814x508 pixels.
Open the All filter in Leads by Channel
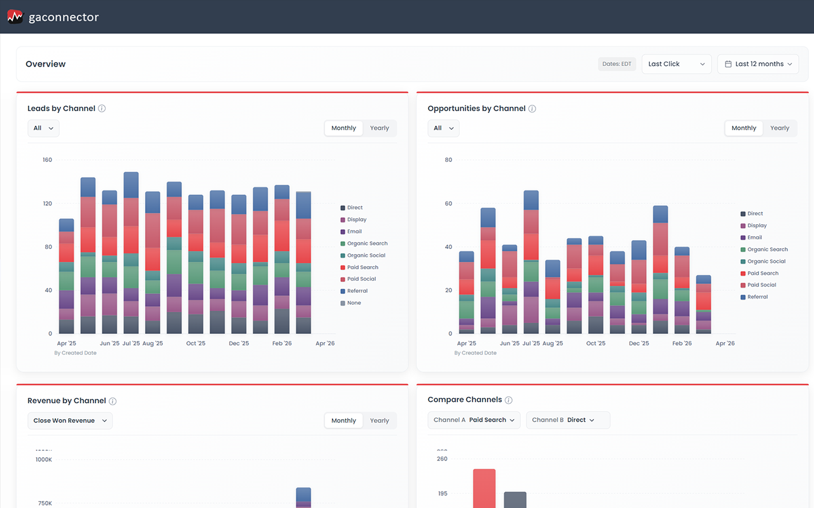(x=43, y=128)
